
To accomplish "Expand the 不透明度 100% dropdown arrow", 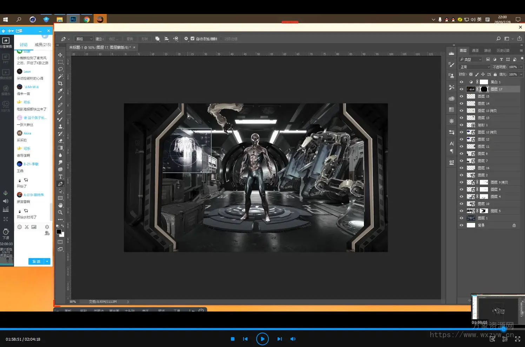I will click(x=521, y=67).
